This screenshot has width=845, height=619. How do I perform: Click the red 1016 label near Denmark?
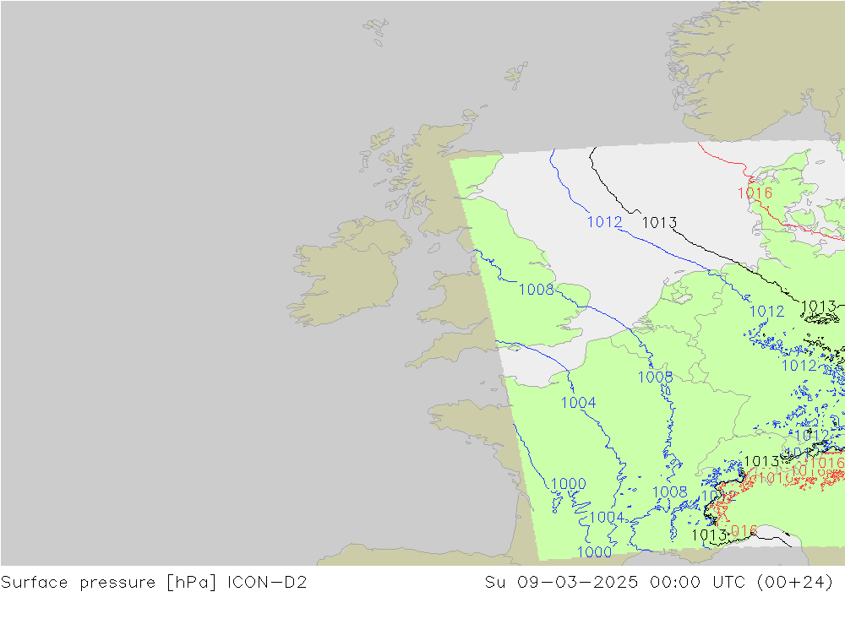[x=755, y=193]
